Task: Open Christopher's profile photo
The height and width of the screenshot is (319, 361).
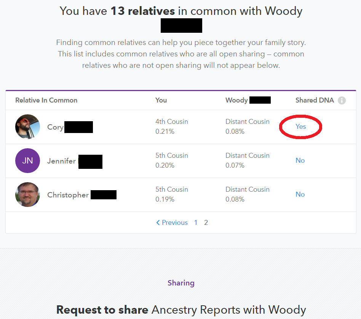Action: click(x=27, y=194)
